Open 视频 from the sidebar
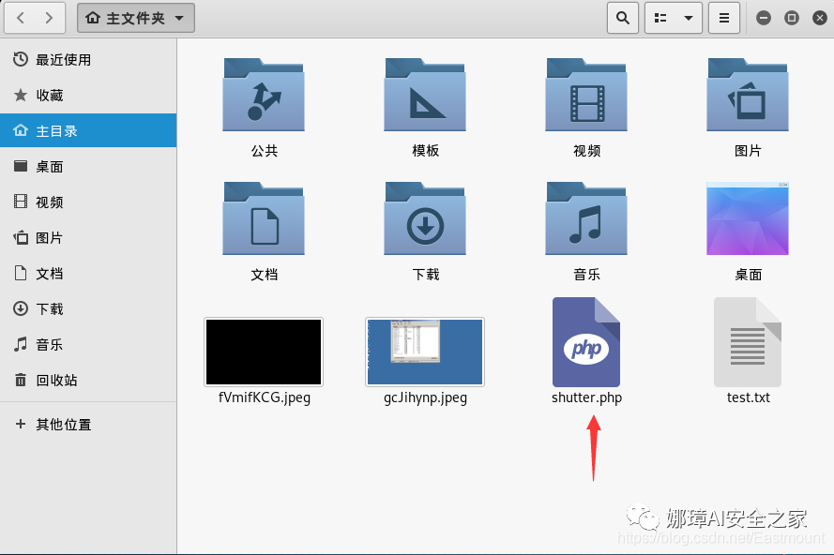Image resolution: width=834 pixels, height=555 pixels. coord(88,202)
